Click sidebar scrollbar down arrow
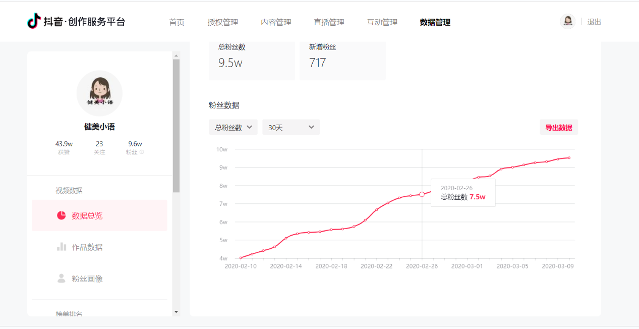The width and height of the screenshot is (639, 329). click(x=176, y=312)
